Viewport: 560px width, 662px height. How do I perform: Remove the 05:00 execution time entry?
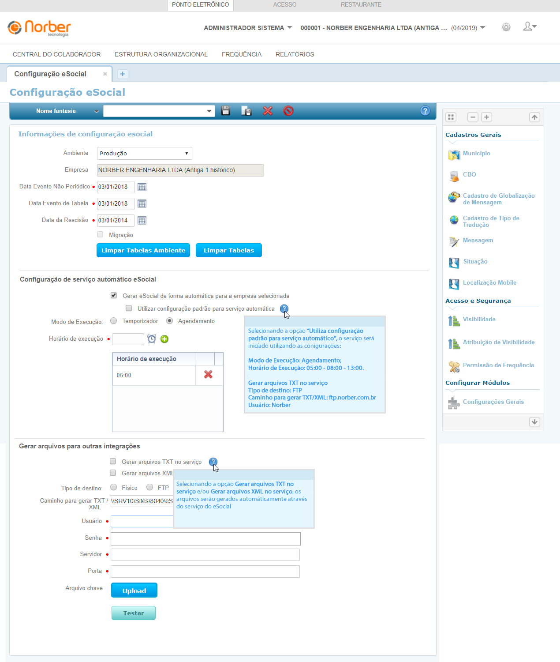208,375
